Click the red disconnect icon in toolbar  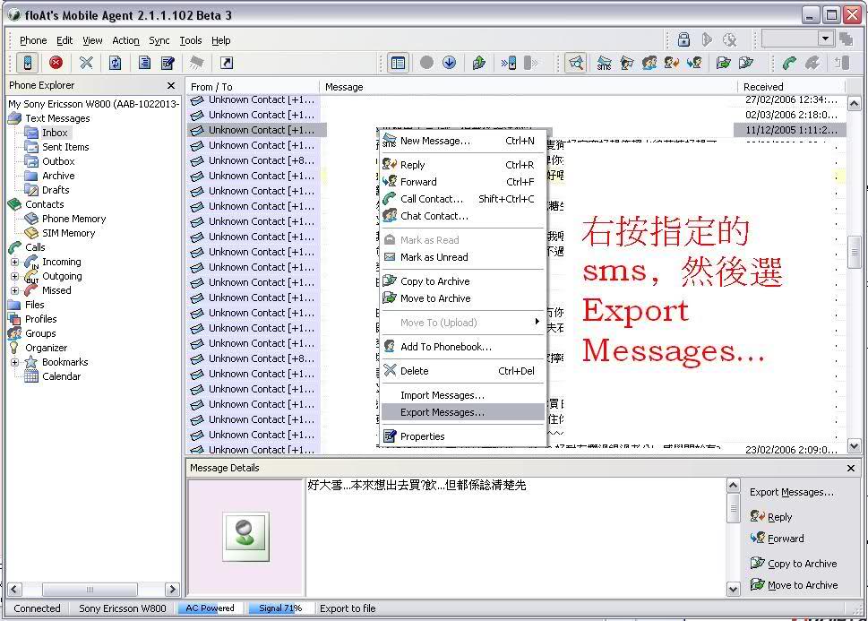[56, 63]
